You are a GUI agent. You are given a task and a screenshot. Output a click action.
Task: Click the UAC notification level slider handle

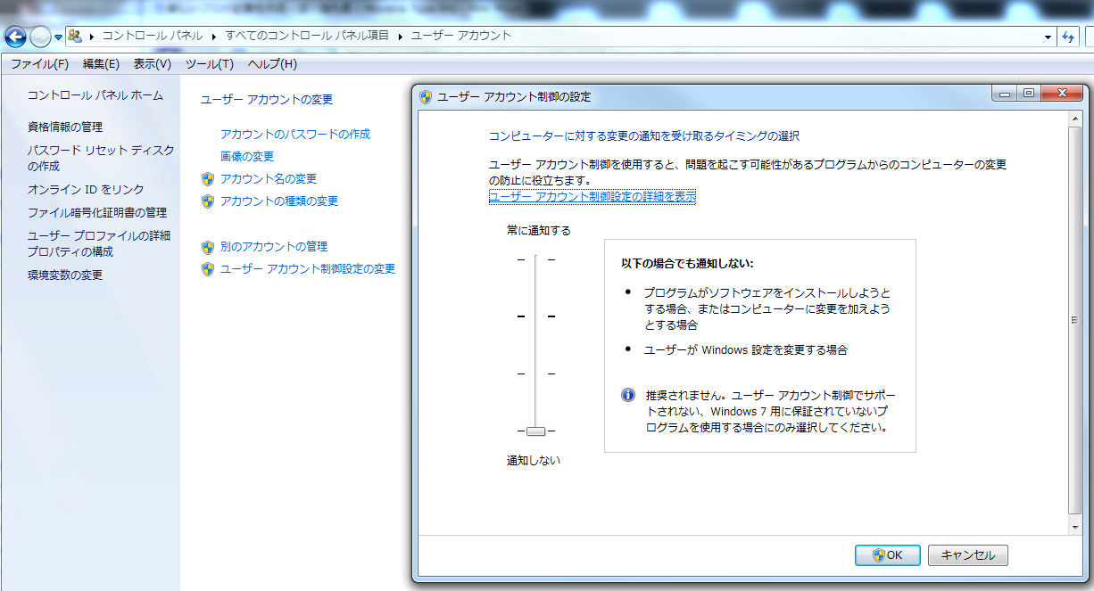click(535, 431)
